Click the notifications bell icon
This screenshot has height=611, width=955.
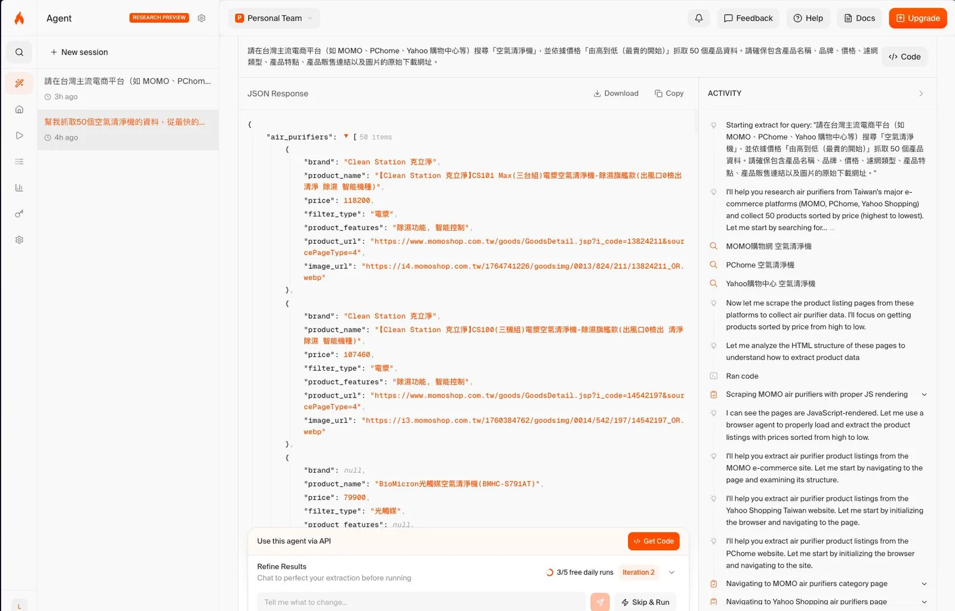698,18
